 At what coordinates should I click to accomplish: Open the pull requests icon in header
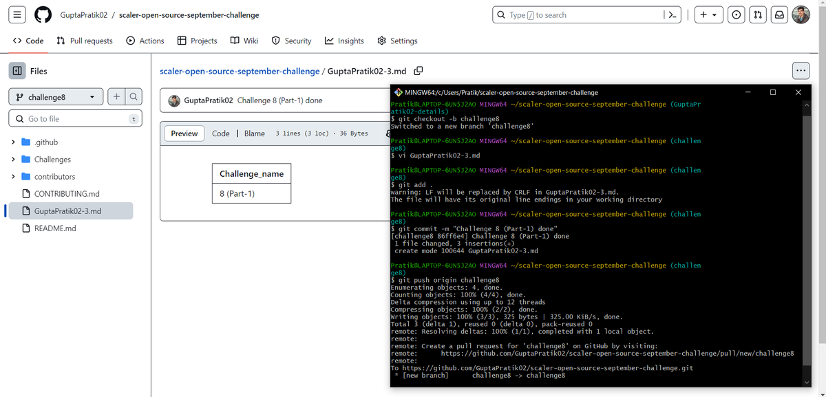pyautogui.click(x=758, y=15)
